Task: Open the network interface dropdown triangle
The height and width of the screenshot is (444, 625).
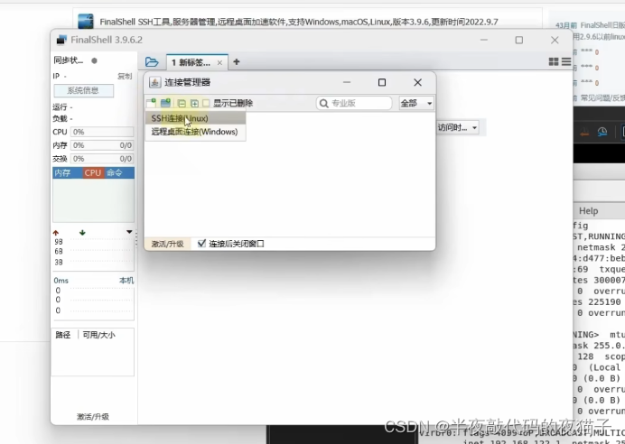Action: click(129, 232)
